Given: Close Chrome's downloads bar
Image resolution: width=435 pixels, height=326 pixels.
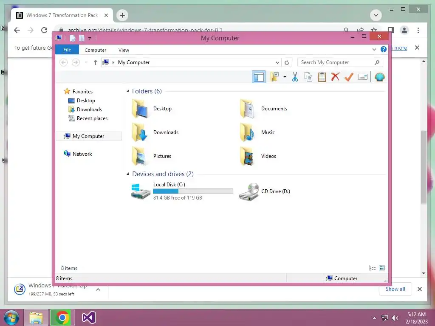Looking at the screenshot, I should point(419,289).
